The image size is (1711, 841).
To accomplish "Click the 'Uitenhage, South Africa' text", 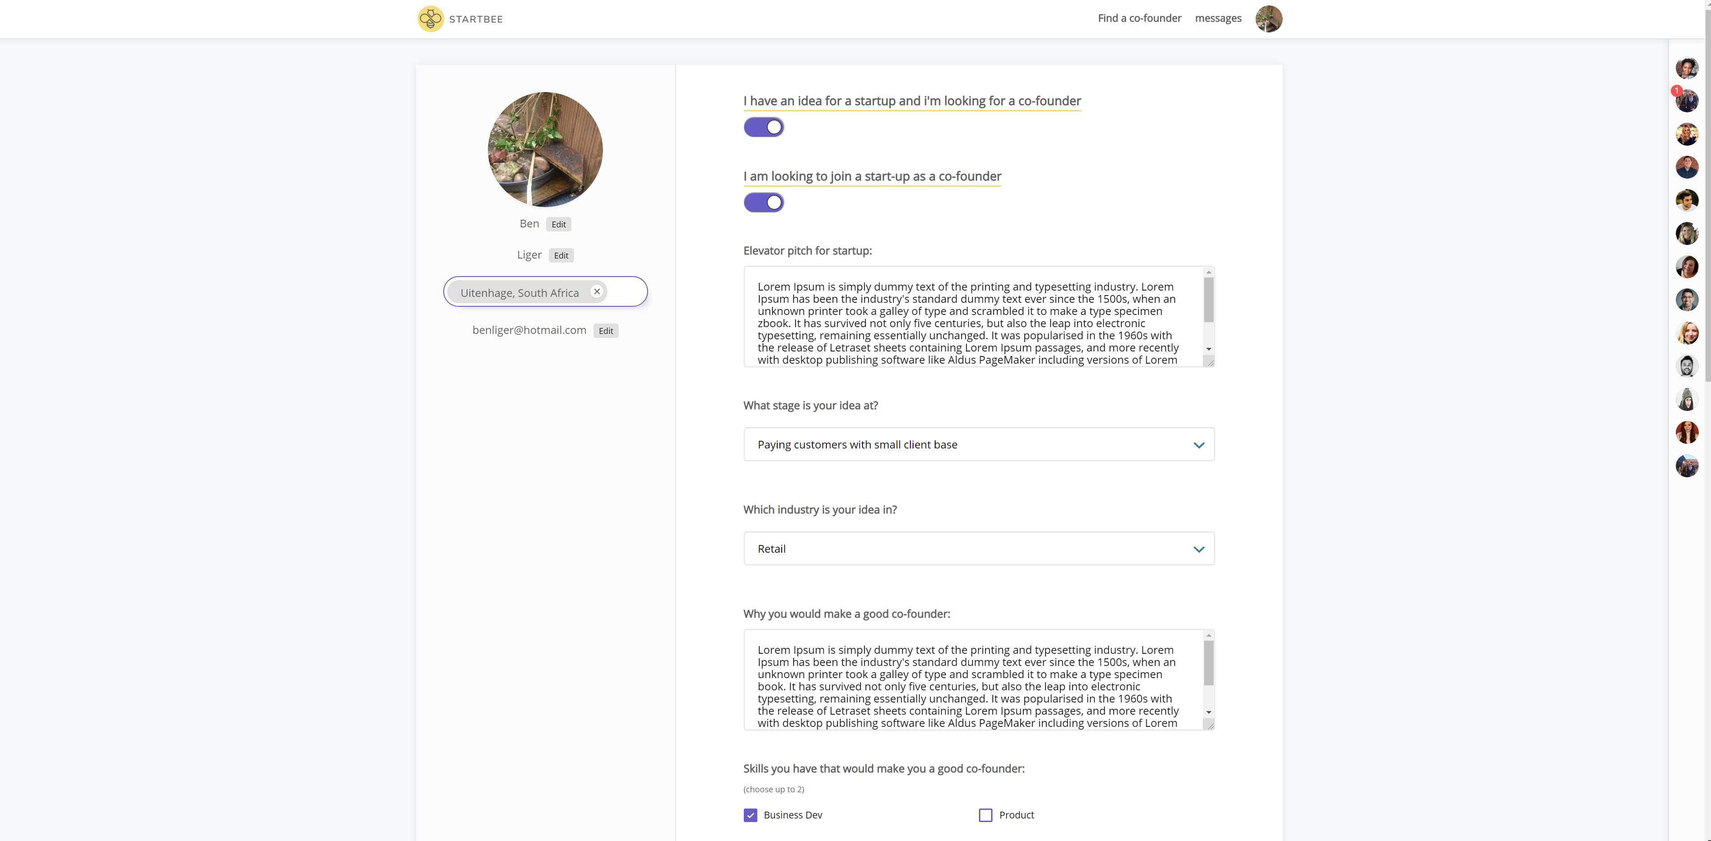I will pos(519,293).
